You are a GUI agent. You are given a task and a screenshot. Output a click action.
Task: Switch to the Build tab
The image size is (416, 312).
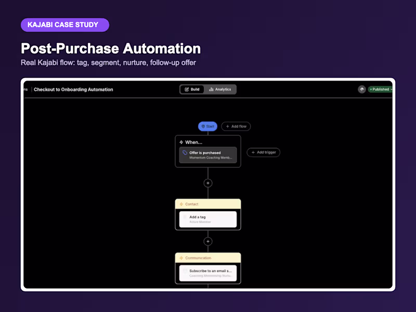click(x=192, y=89)
